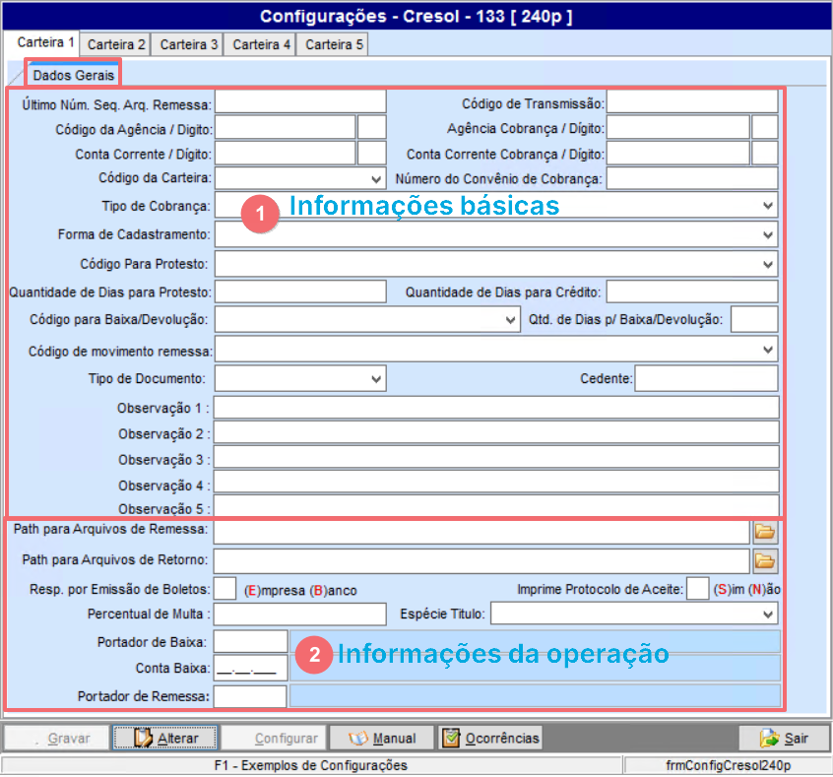Screen dimensions: 833x777
Task: Expand the Tipo de Documento dropdown
Action: click(x=376, y=379)
